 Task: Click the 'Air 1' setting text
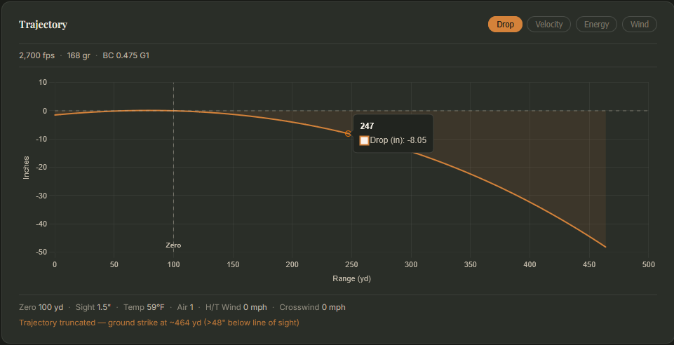tap(185, 307)
